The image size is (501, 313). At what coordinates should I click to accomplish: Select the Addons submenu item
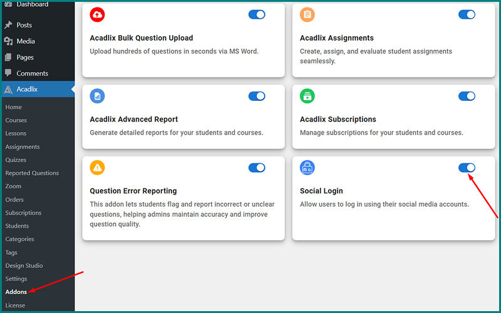point(16,292)
